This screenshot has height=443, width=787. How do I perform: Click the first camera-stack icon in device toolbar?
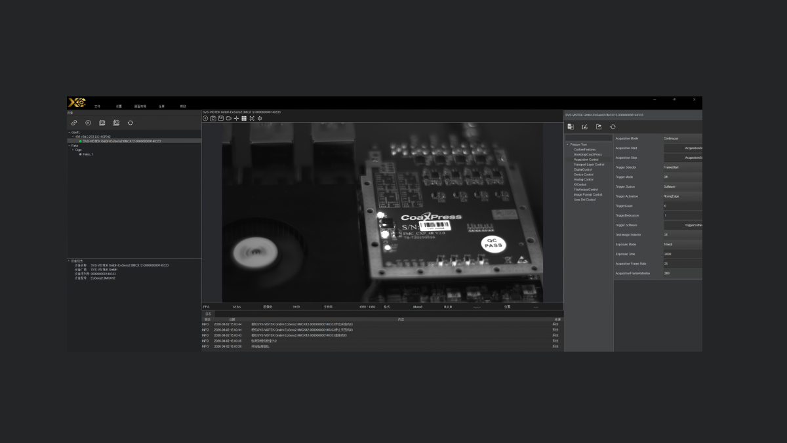(x=102, y=123)
